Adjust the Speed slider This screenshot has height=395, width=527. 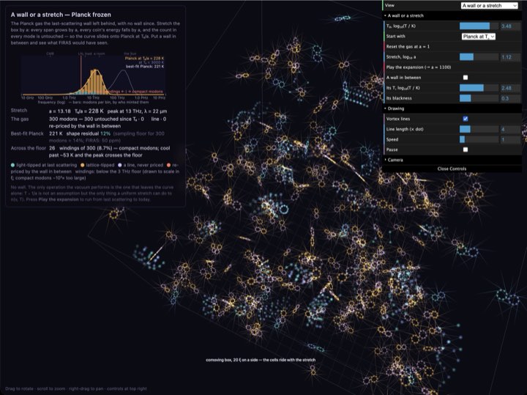coord(479,139)
